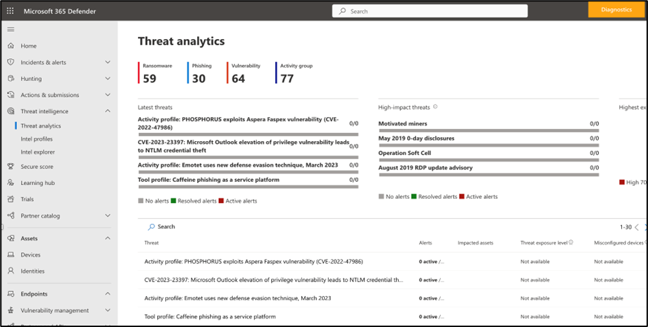Open Operation Soft Cell threat

(x=404, y=153)
